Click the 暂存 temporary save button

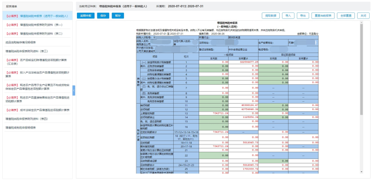coord(118,16)
